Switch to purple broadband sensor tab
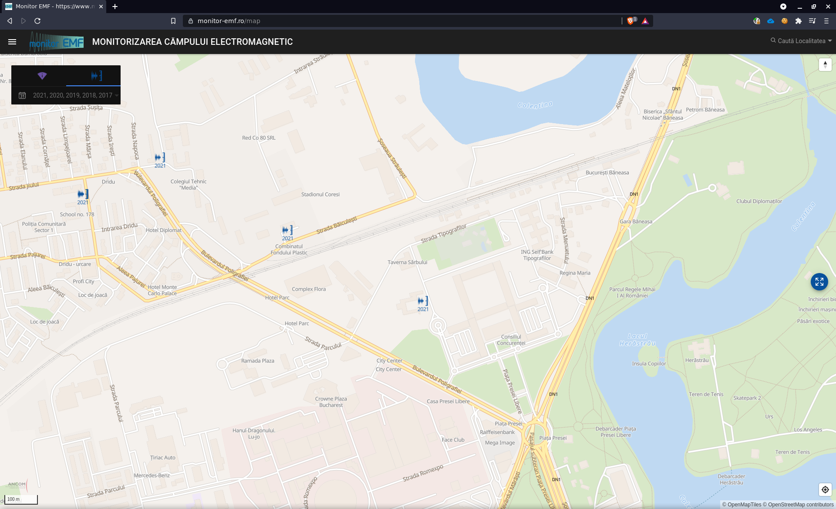 [x=42, y=76]
